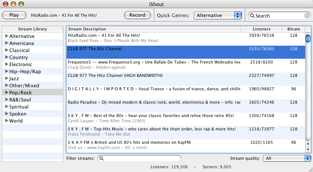This screenshot has height=172, width=313.
Task: Open the Stream quality dropdown
Action: (x=287, y=158)
